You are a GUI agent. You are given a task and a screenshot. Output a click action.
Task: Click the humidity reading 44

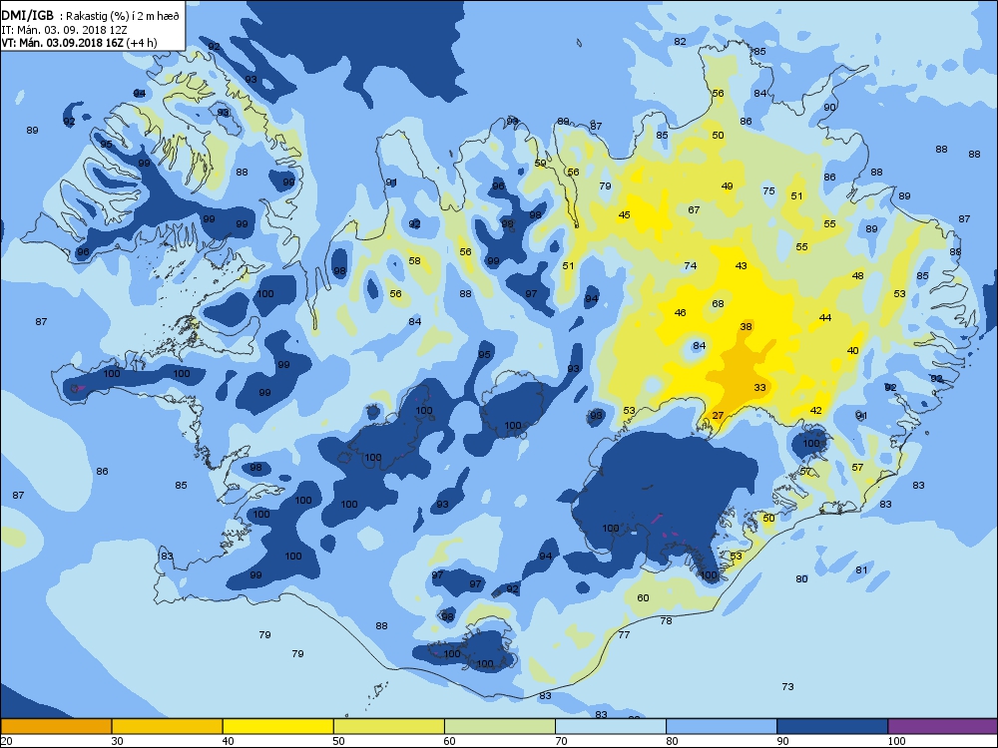click(825, 317)
